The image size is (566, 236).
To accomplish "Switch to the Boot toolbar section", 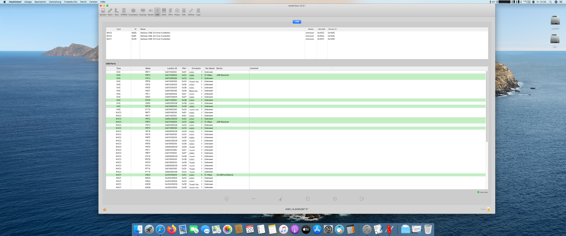I will point(117,12).
